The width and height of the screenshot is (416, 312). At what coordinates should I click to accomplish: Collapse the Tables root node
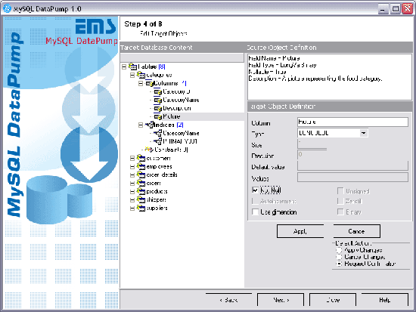pos(124,66)
